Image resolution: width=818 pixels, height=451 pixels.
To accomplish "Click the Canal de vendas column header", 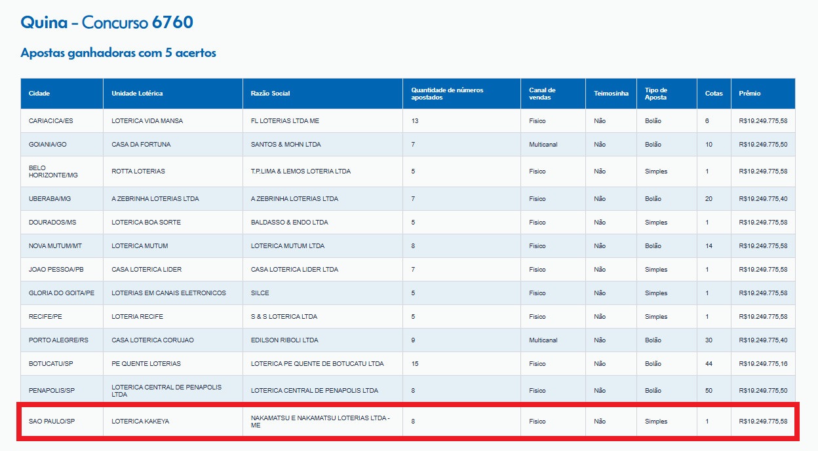I will click(x=542, y=94).
